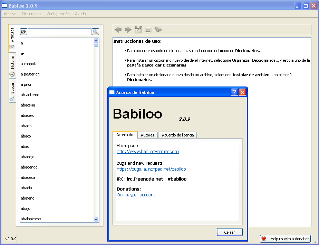Click the print icon in toolbar
Viewport: 319px width, 245px height.
pos(148,30)
